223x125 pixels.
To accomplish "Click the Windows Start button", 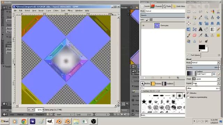I will click(5, 121).
